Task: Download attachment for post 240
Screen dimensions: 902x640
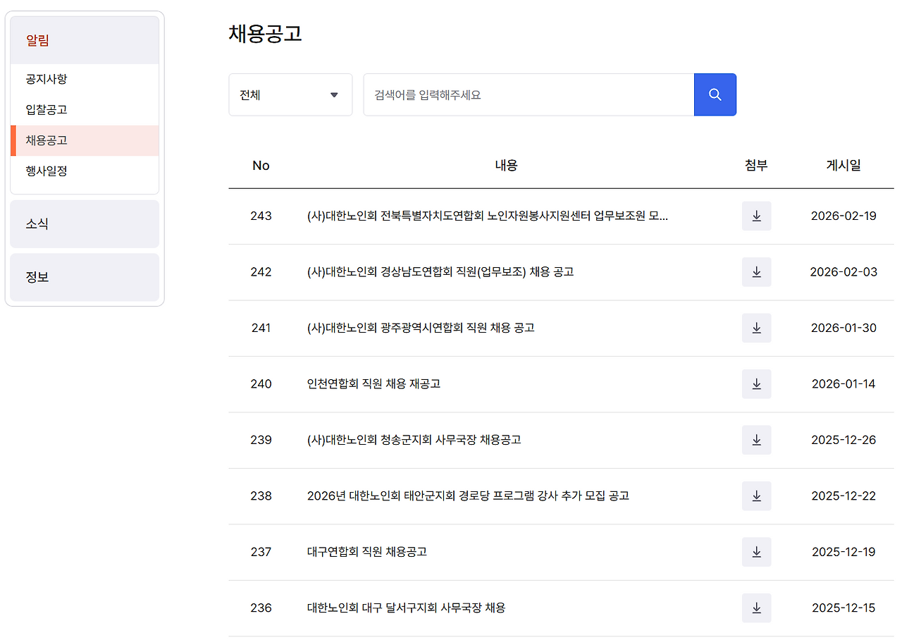Action: [x=756, y=384]
